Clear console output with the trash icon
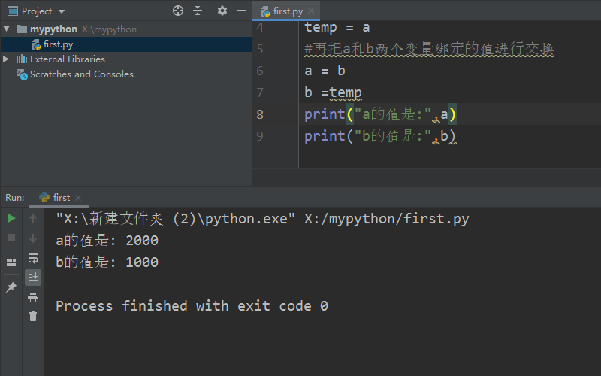 tap(33, 317)
